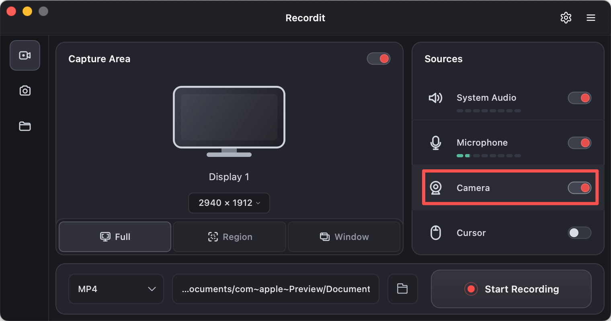
Task: Minimize the window with the yellow button
Action: coord(27,11)
